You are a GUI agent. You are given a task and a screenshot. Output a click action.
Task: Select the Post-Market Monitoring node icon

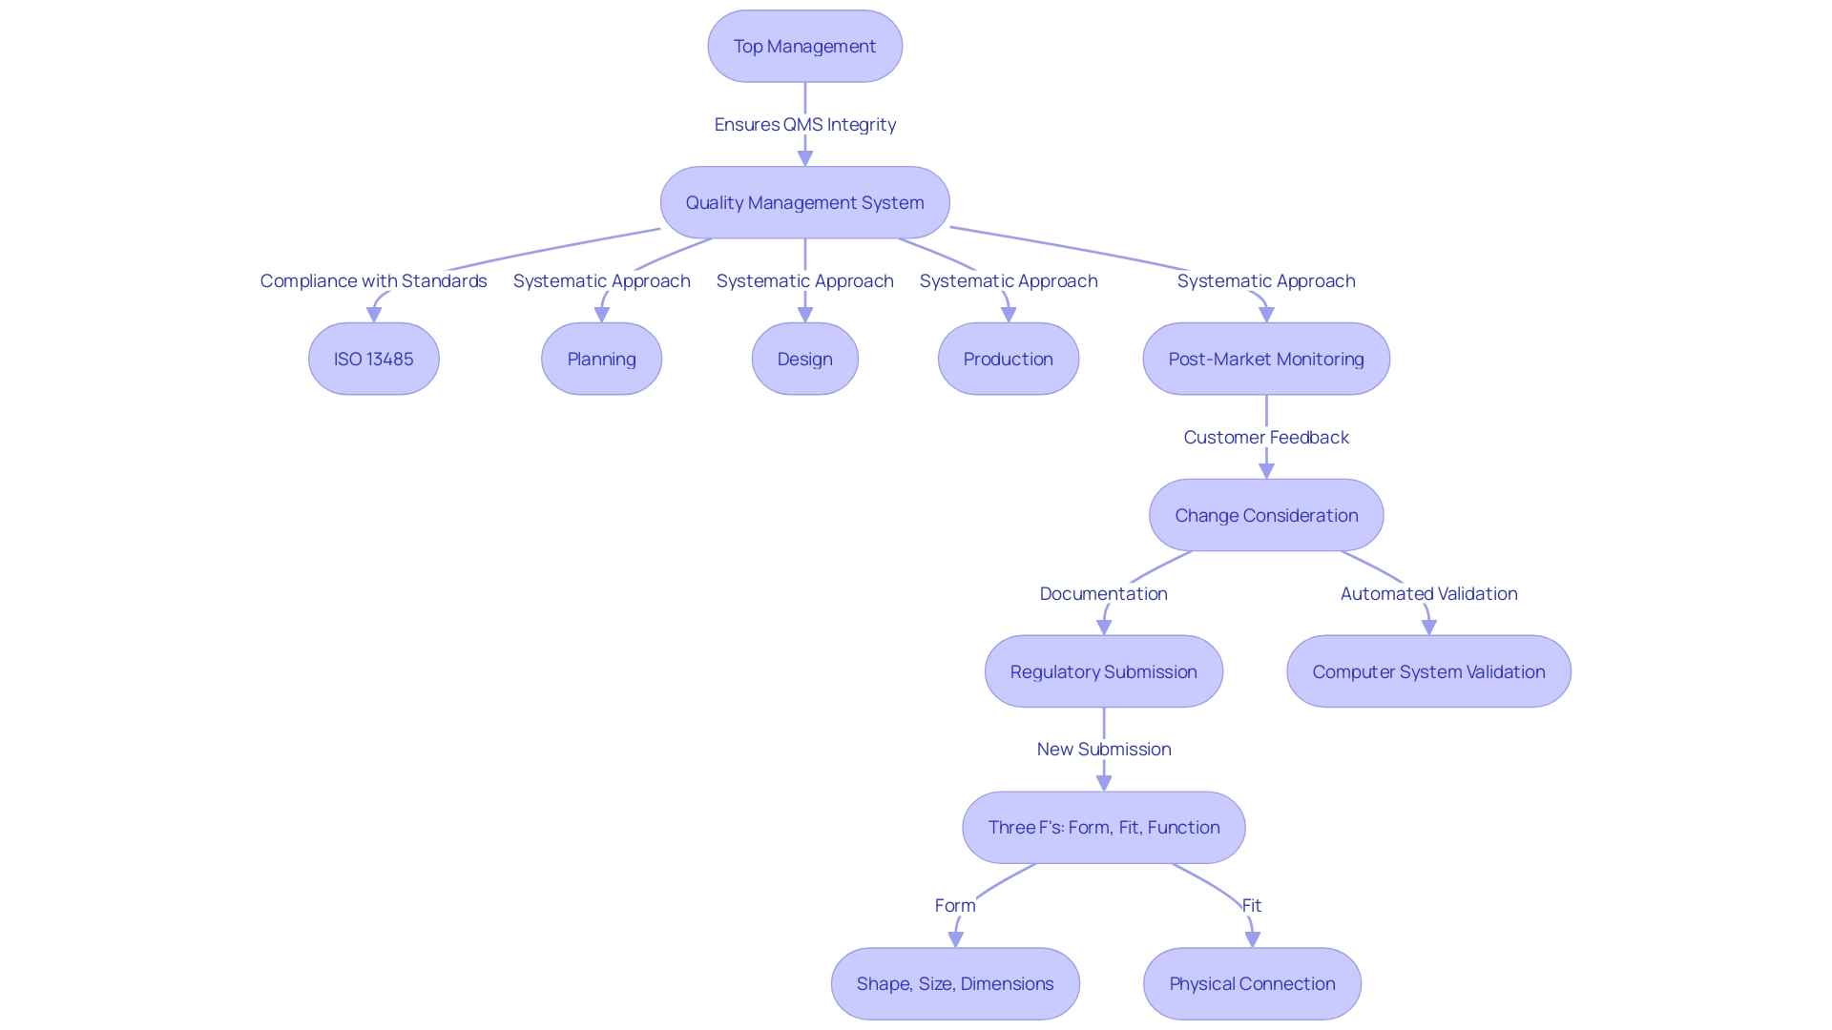coord(1264,359)
